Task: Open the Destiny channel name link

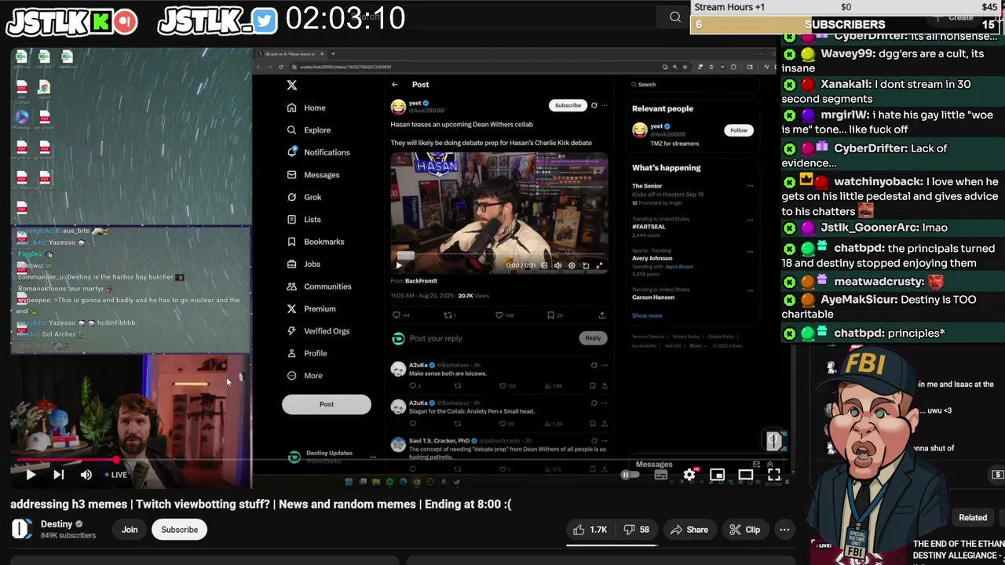Action: coord(57,523)
